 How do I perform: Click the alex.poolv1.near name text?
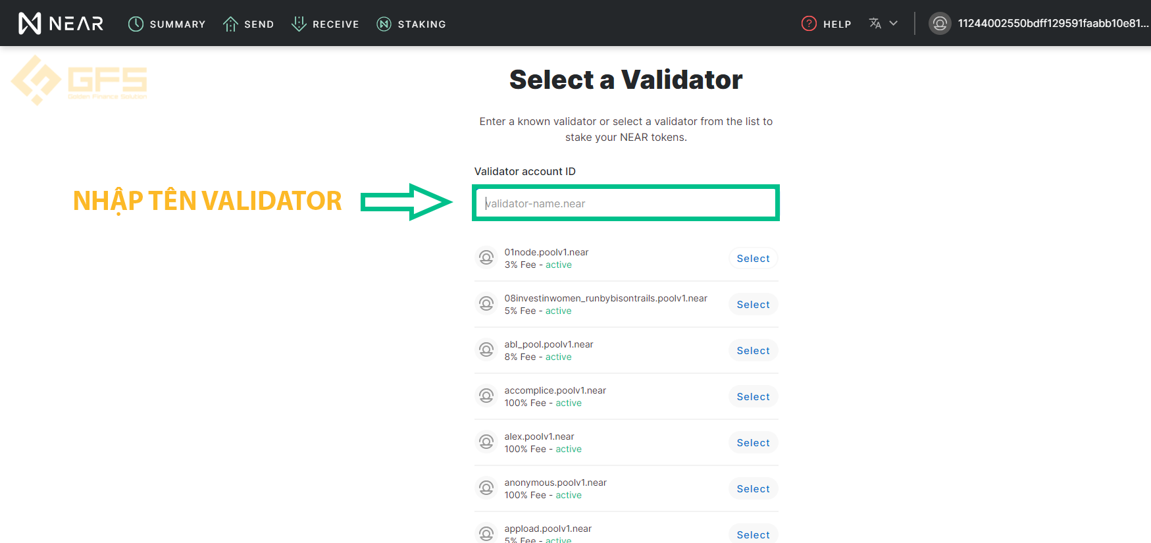(x=539, y=436)
